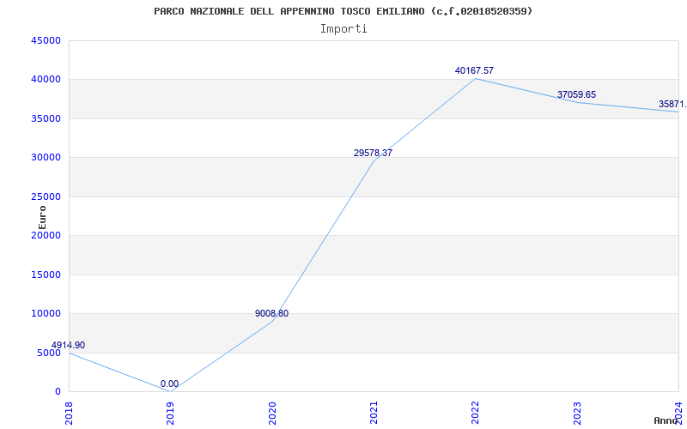Select the 0.00 data label for 2019

(169, 384)
